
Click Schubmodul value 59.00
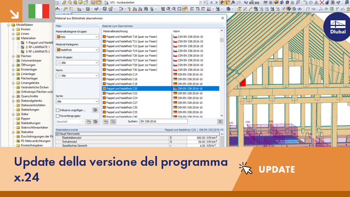tap(196, 142)
